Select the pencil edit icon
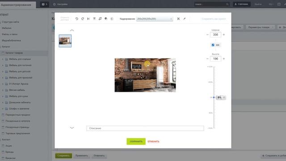 click(185, 19)
